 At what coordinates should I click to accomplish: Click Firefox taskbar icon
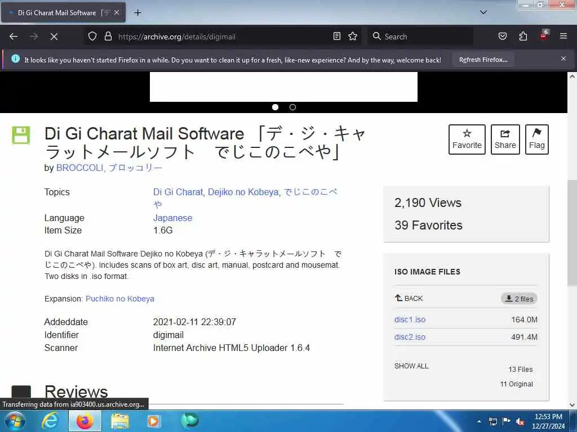(85, 421)
